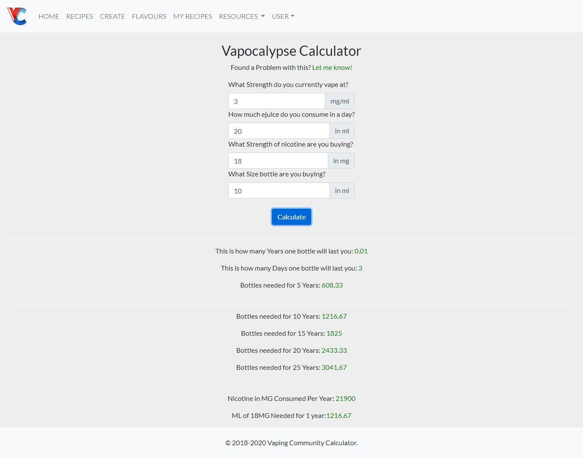Click 'What Strength of nicotine are you buying?'
Screen dimensions: 583x458
[291, 144]
